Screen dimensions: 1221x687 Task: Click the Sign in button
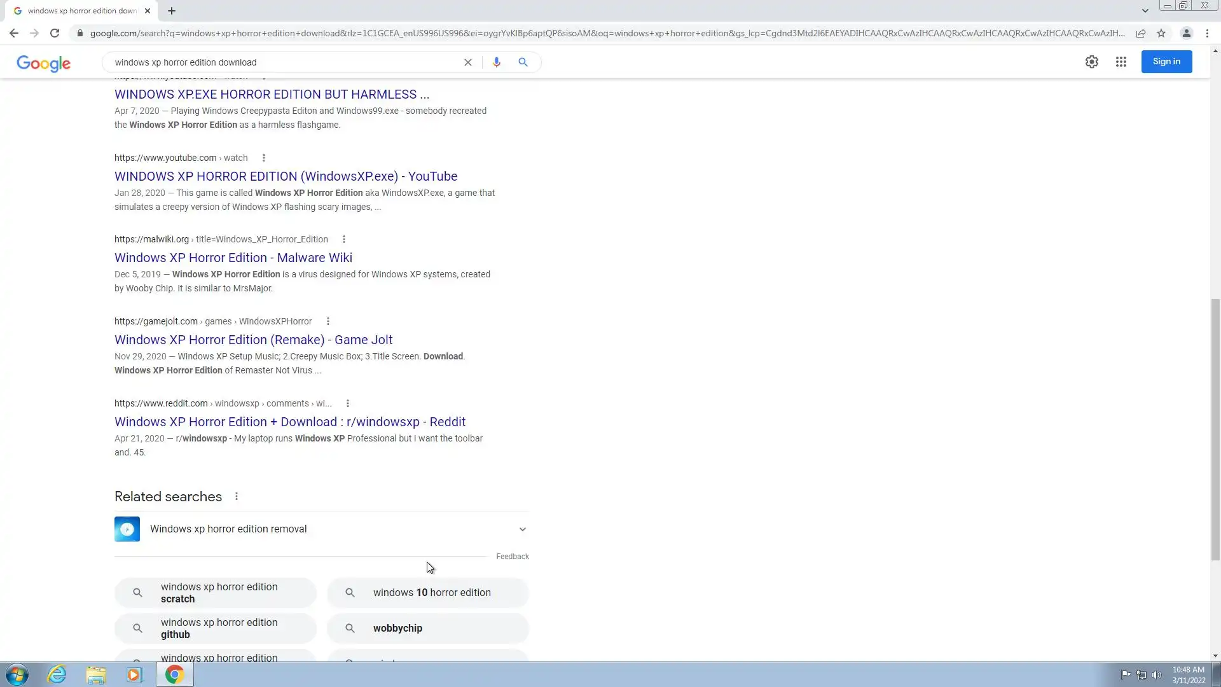(x=1166, y=62)
